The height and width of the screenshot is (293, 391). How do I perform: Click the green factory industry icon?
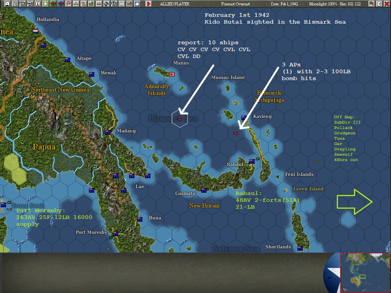(x=91, y=3)
